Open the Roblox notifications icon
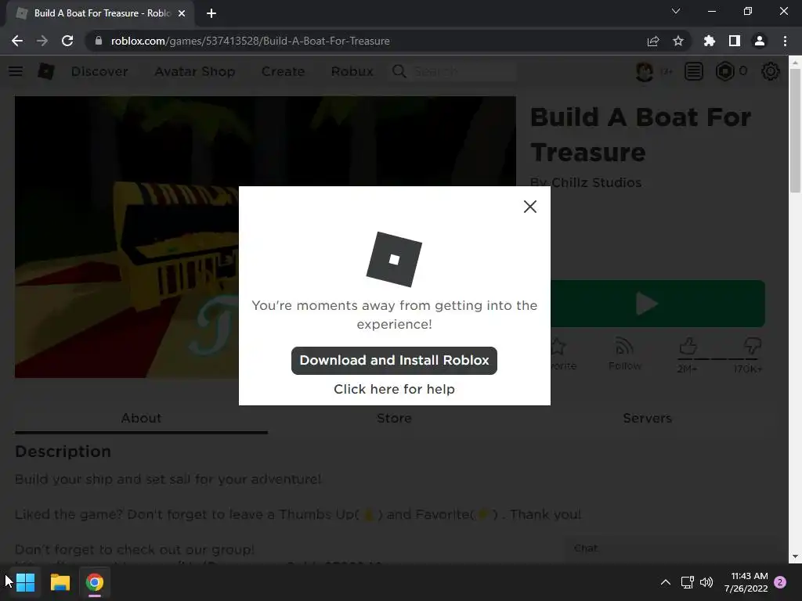The width and height of the screenshot is (802, 601). [x=694, y=71]
